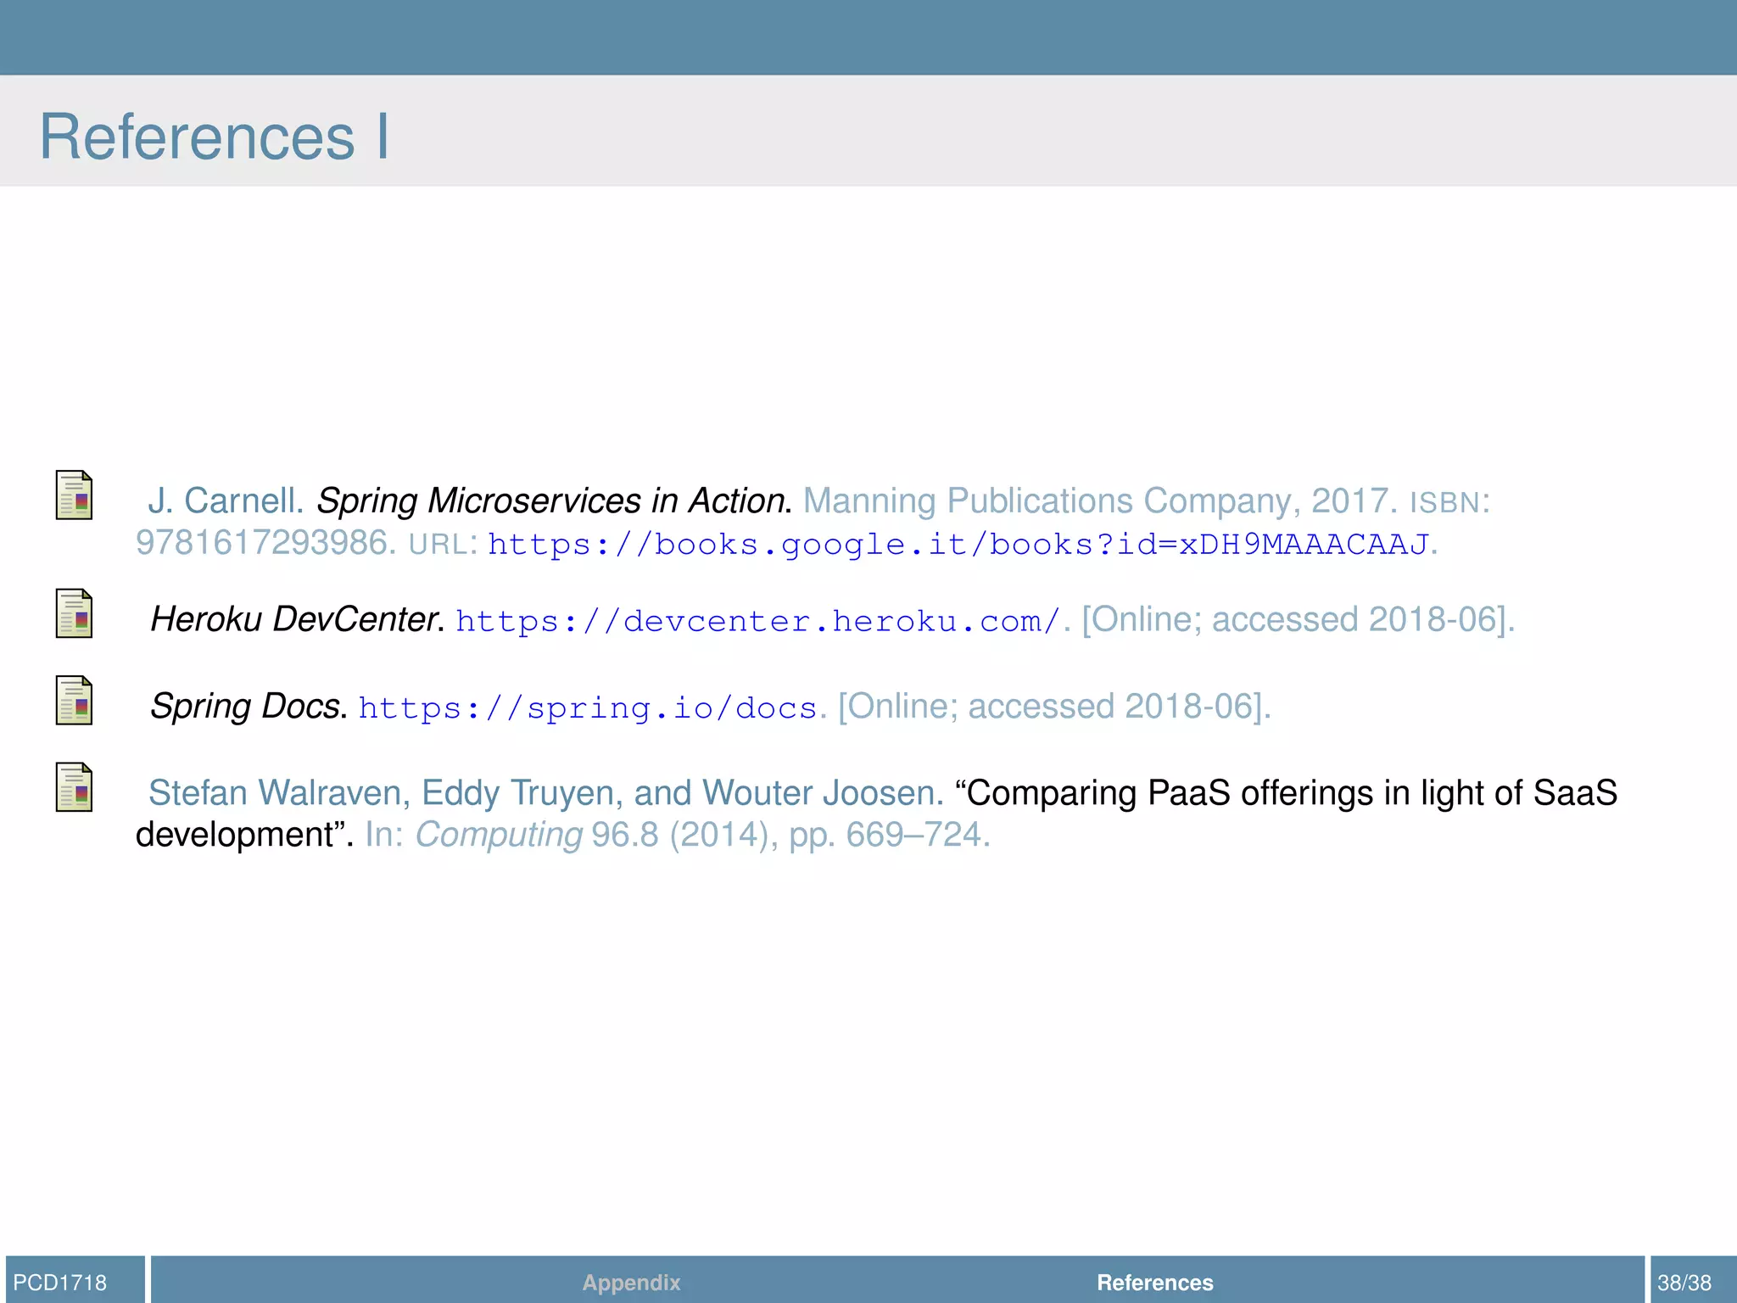Click 'Manning Publications Company, 2017' text

point(1095,501)
